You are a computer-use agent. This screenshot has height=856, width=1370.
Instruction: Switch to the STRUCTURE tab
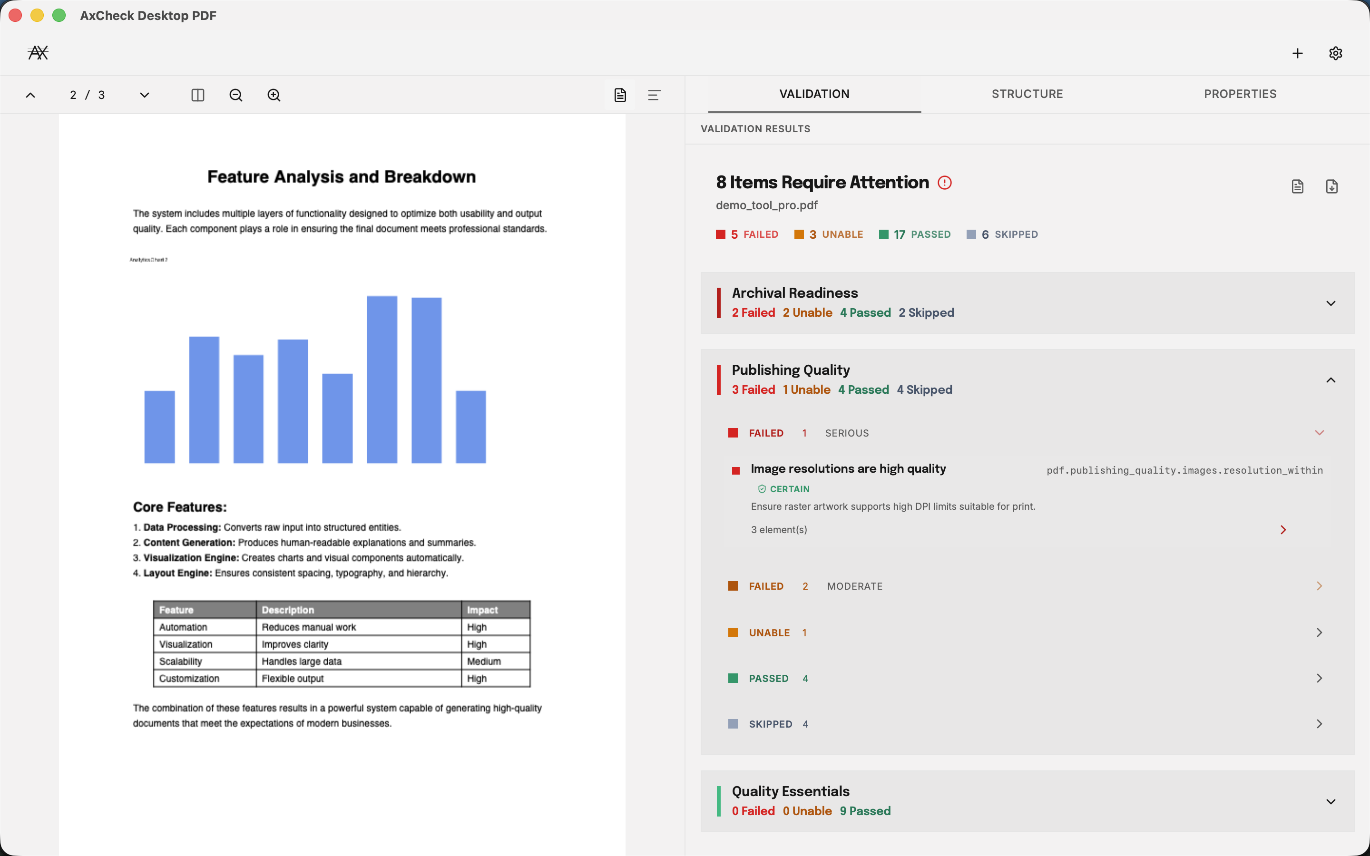[x=1027, y=94]
